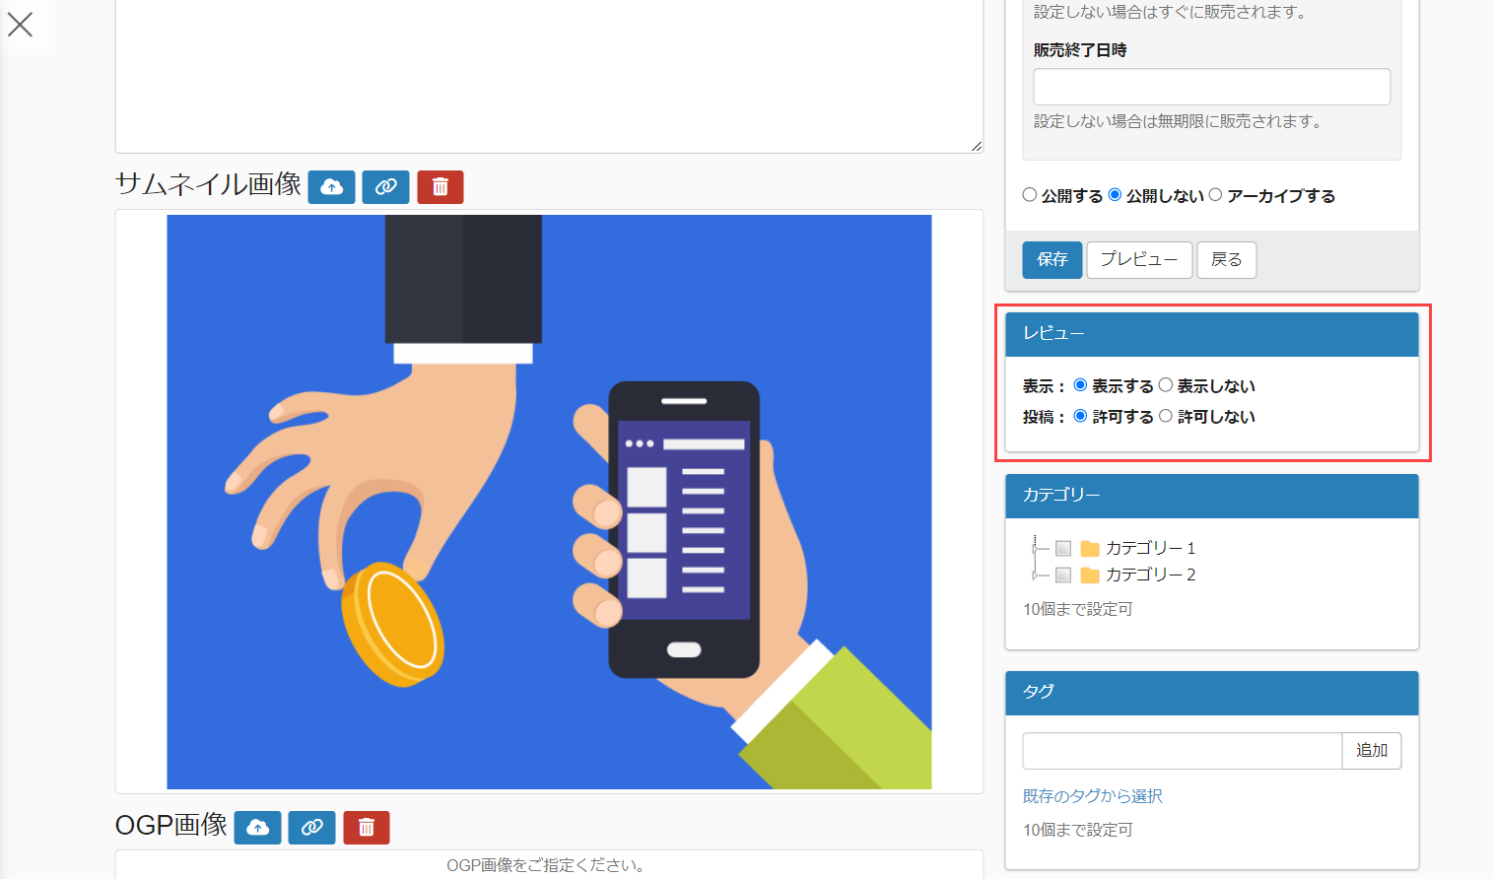Click the OGP画像 upload cloud icon

(x=257, y=828)
